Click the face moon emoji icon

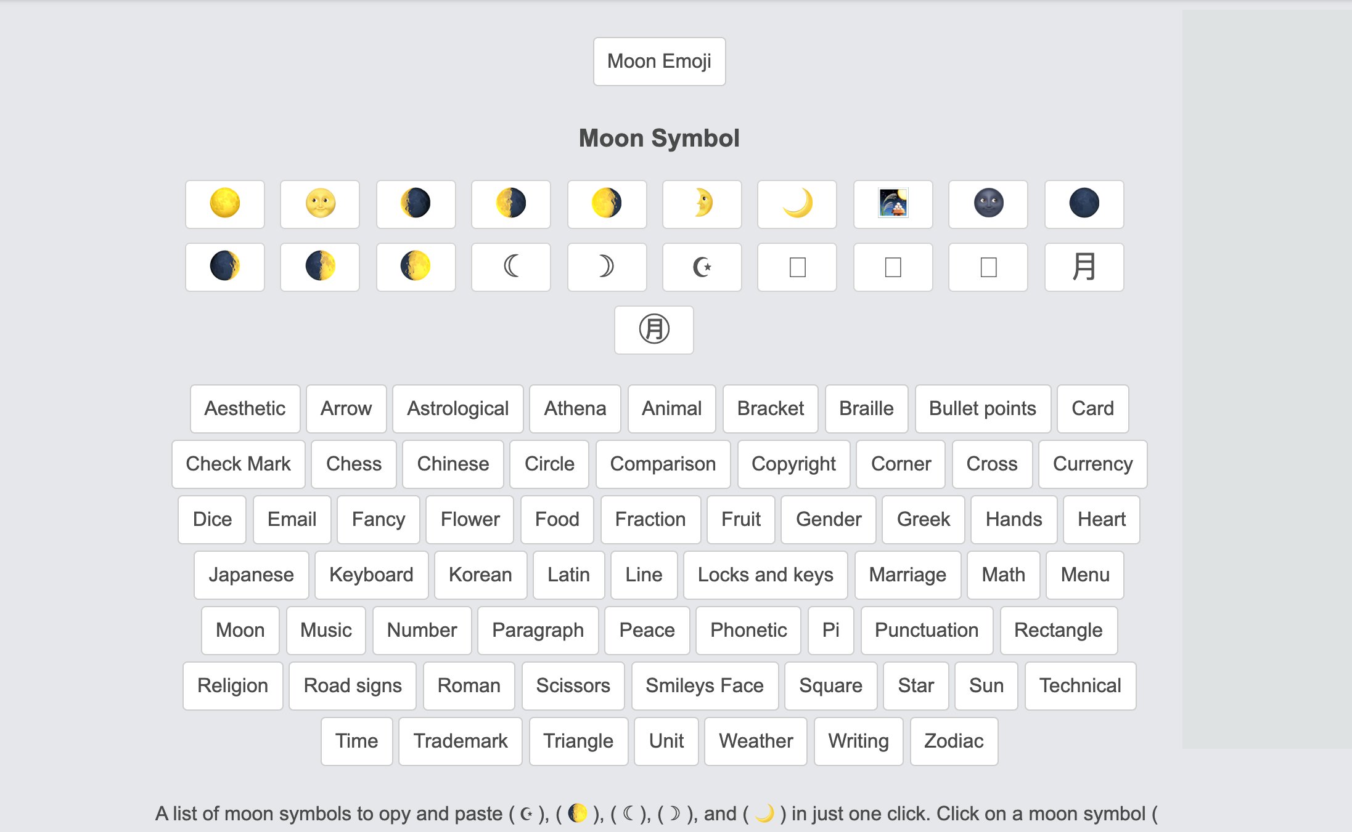click(x=322, y=204)
